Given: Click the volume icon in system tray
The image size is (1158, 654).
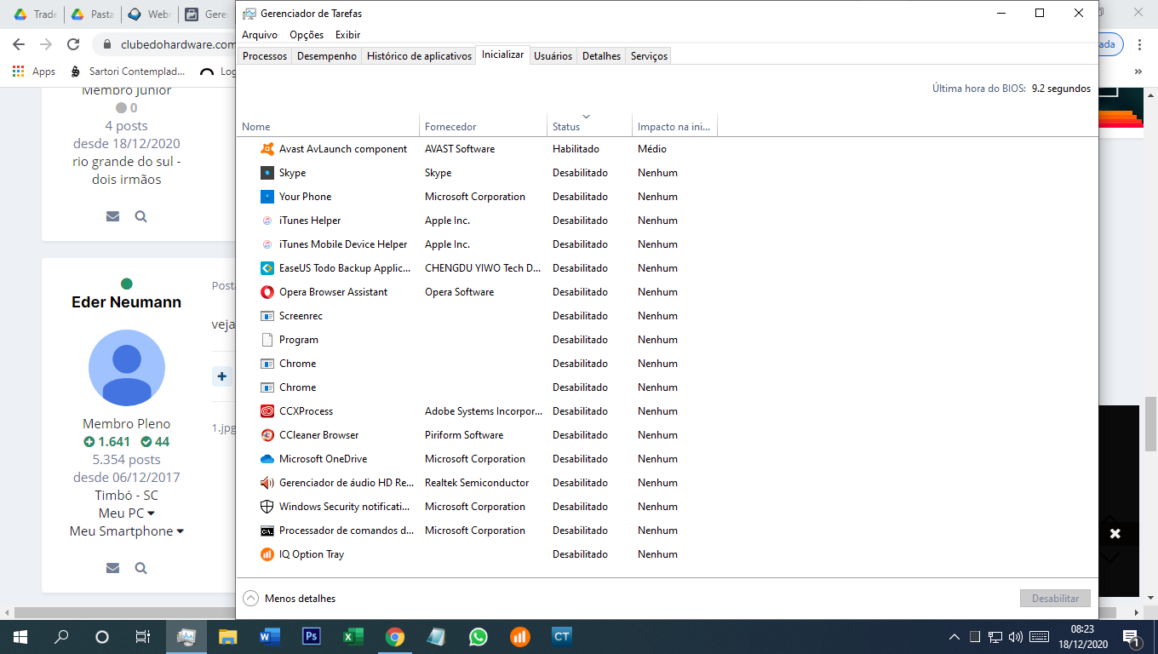Looking at the screenshot, I should click(1014, 637).
